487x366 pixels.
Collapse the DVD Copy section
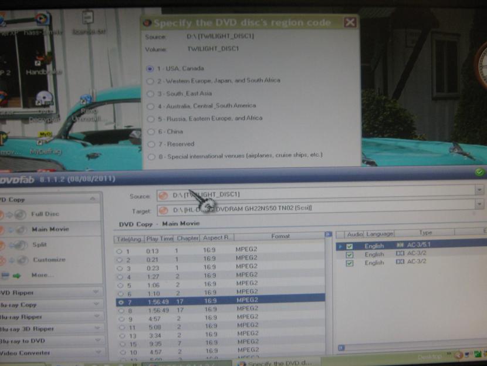[x=93, y=199]
